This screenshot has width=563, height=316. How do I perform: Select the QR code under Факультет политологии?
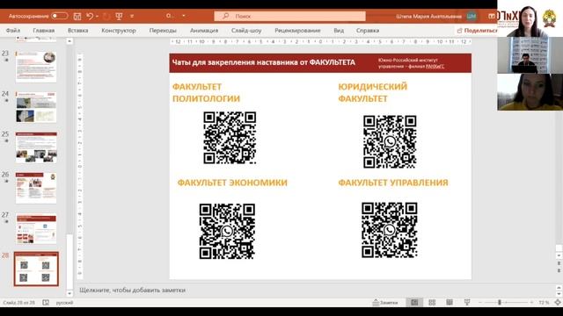230,138
